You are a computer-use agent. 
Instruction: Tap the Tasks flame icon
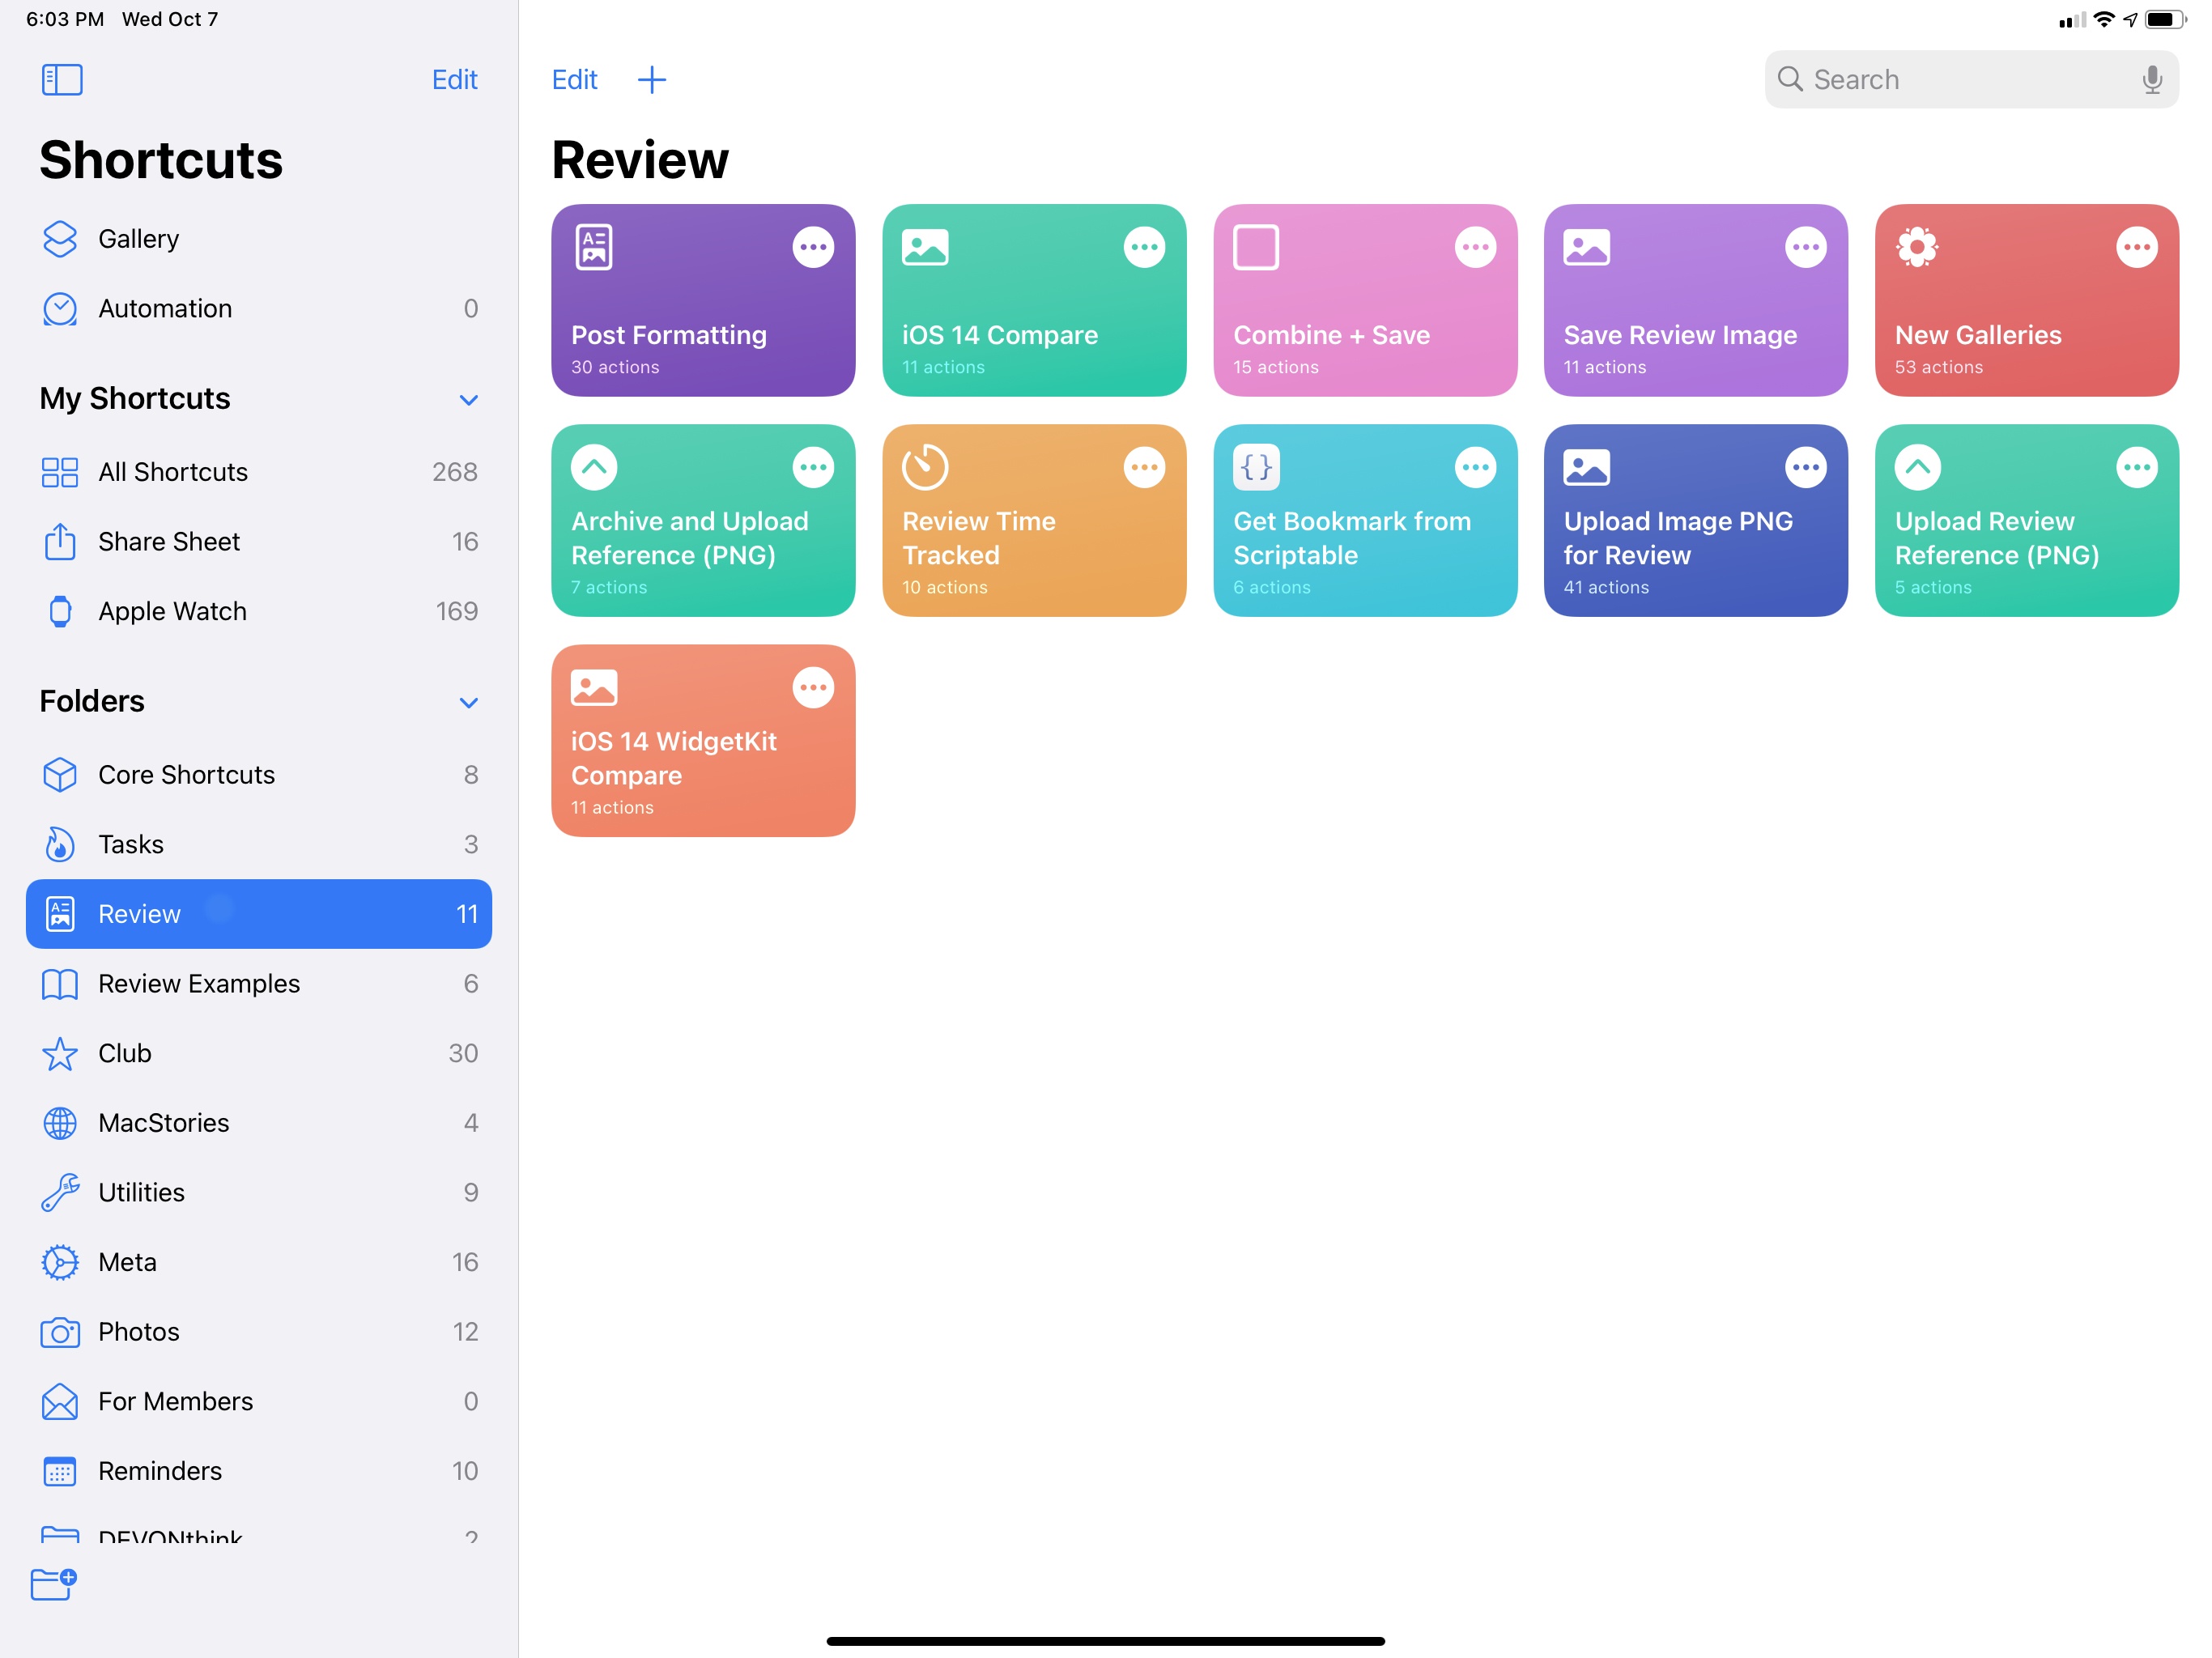pyautogui.click(x=60, y=844)
